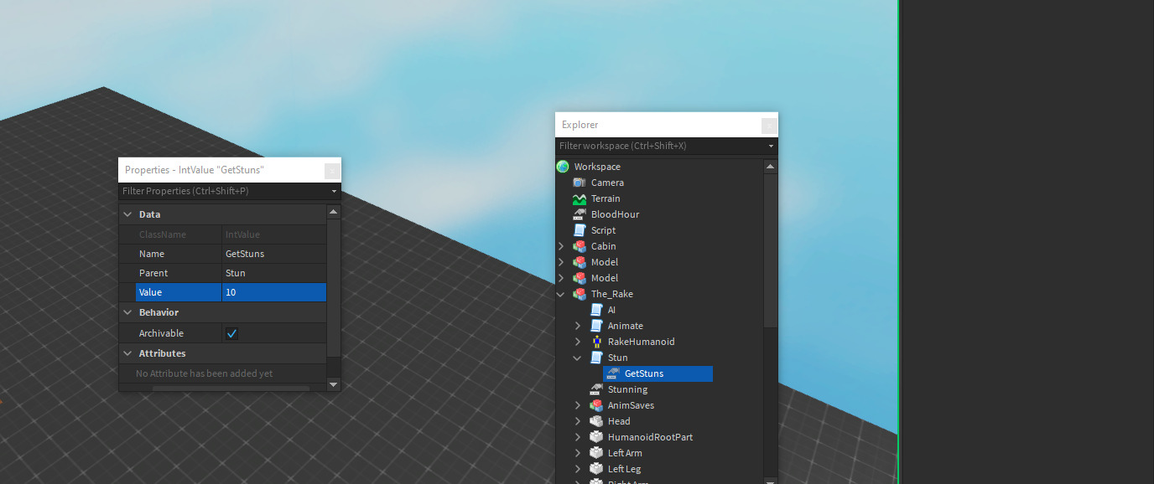Image resolution: width=1154 pixels, height=484 pixels.
Task: Click the AI script icon
Action: [x=596, y=310]
